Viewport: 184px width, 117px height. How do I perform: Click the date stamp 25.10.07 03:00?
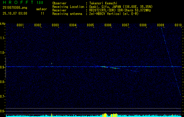point(15,13)
